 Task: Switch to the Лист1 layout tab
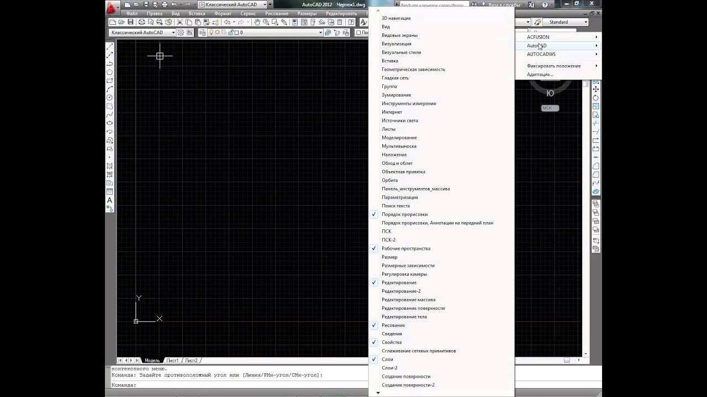coord(173,360)
